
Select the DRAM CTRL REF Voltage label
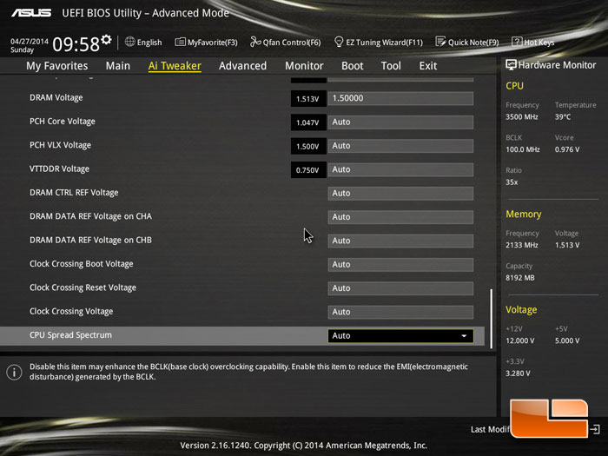pos(74,193)
